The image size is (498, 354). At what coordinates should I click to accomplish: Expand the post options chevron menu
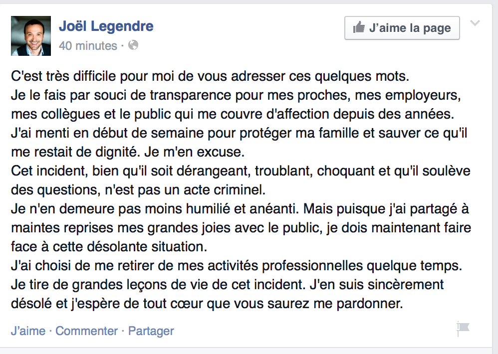pyautogui.click(x=475, y=23)
